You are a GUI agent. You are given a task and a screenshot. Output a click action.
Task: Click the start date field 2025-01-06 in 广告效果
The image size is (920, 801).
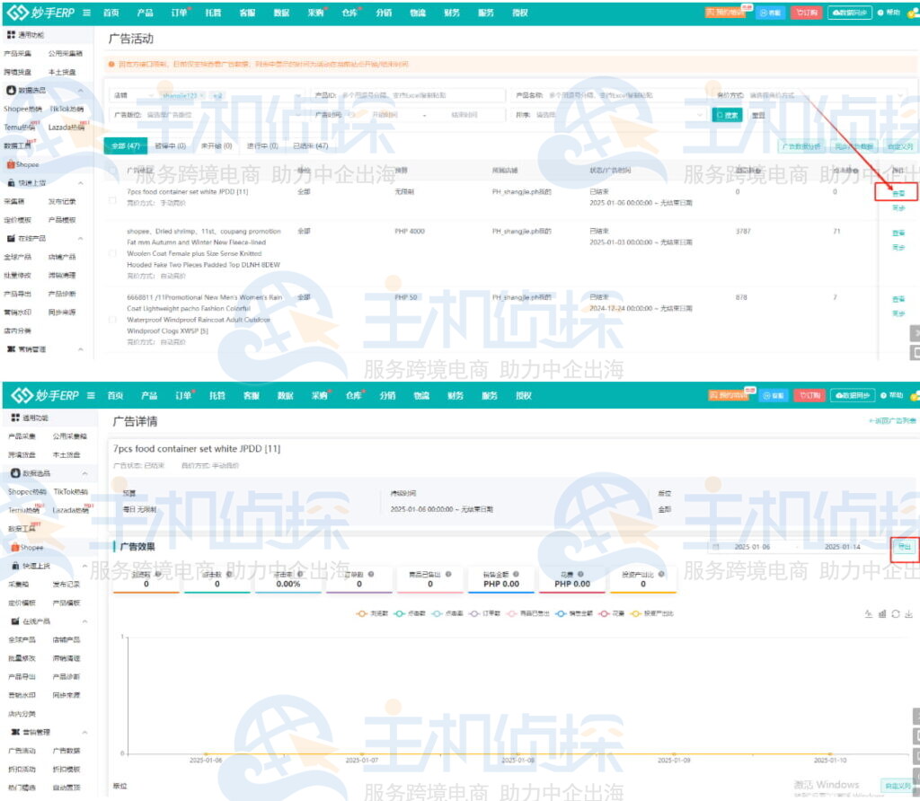[752, 546]
